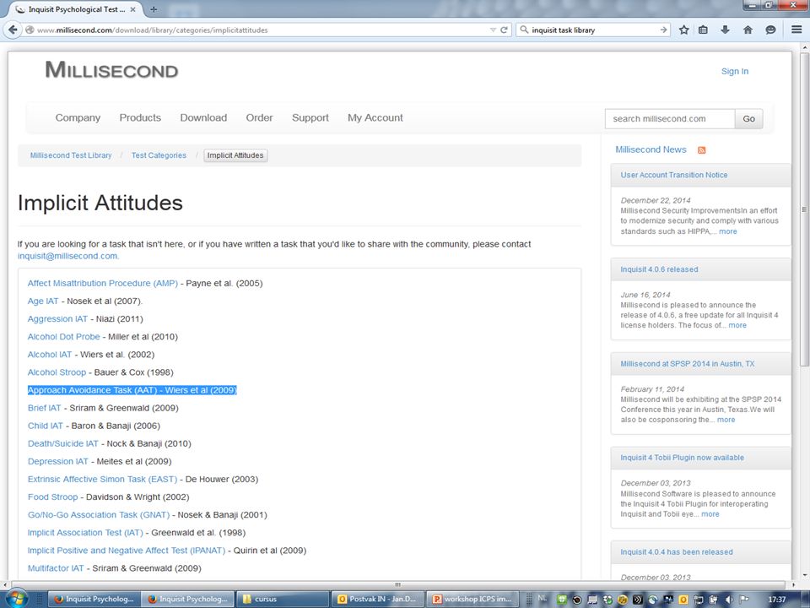Open the Age IAT link
Viewport: 810px width, 608px height.
[x=43, y=301]
